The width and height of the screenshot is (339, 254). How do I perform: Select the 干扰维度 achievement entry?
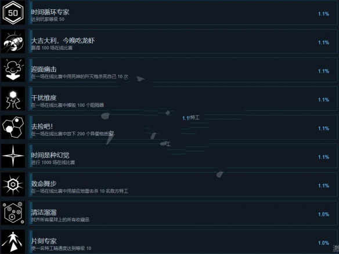pyautogui.click(x=182, y=99)
